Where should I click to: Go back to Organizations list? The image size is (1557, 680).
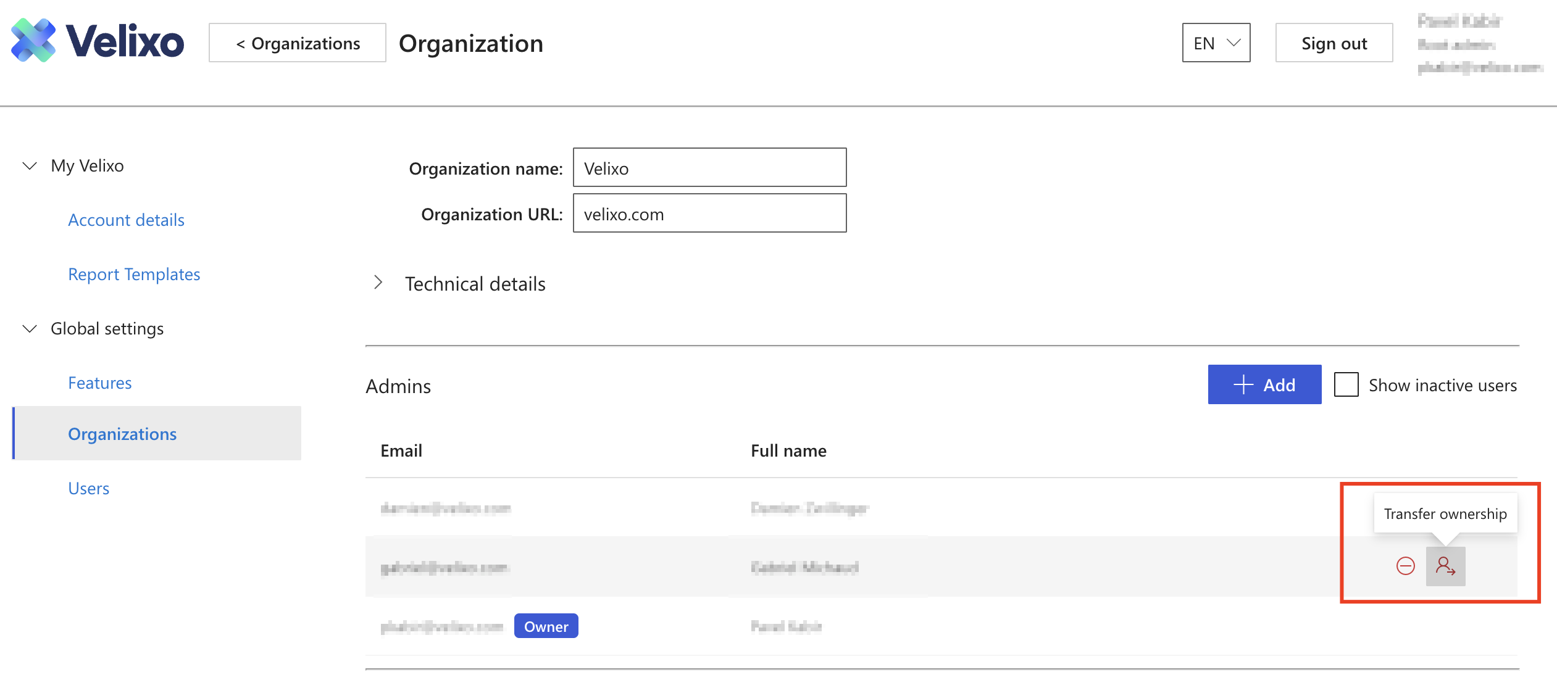298,43
